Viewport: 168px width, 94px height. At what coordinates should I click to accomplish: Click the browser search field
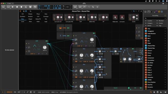point(155,18)
